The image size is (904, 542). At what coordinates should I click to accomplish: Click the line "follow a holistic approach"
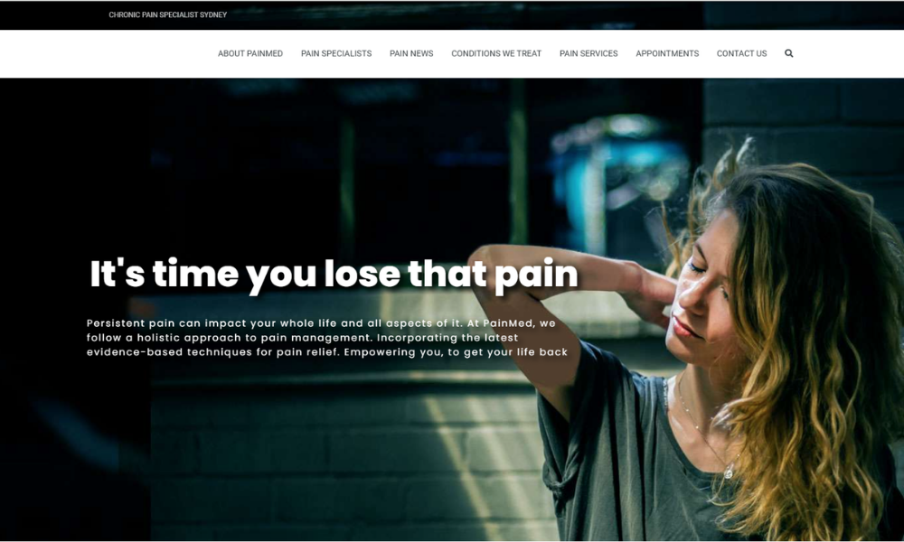coord(302,338)
